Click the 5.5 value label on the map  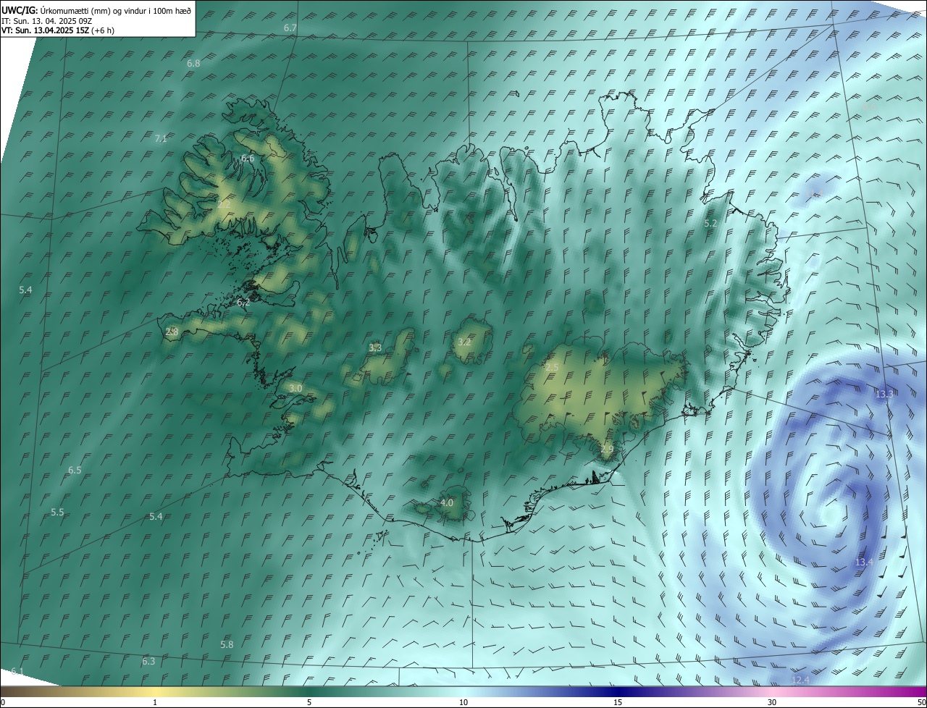pos(57,513)
